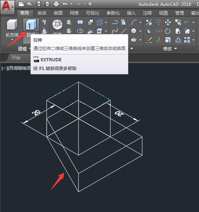This screenshot has width=199, height=212.
Task: Select the Helix draw tool
Action: (x=123, y=22)
